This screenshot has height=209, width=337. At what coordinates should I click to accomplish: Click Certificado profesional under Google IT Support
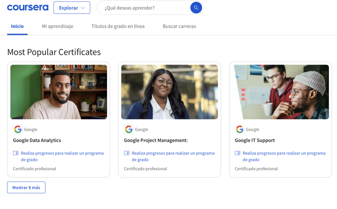pos(256,169)
